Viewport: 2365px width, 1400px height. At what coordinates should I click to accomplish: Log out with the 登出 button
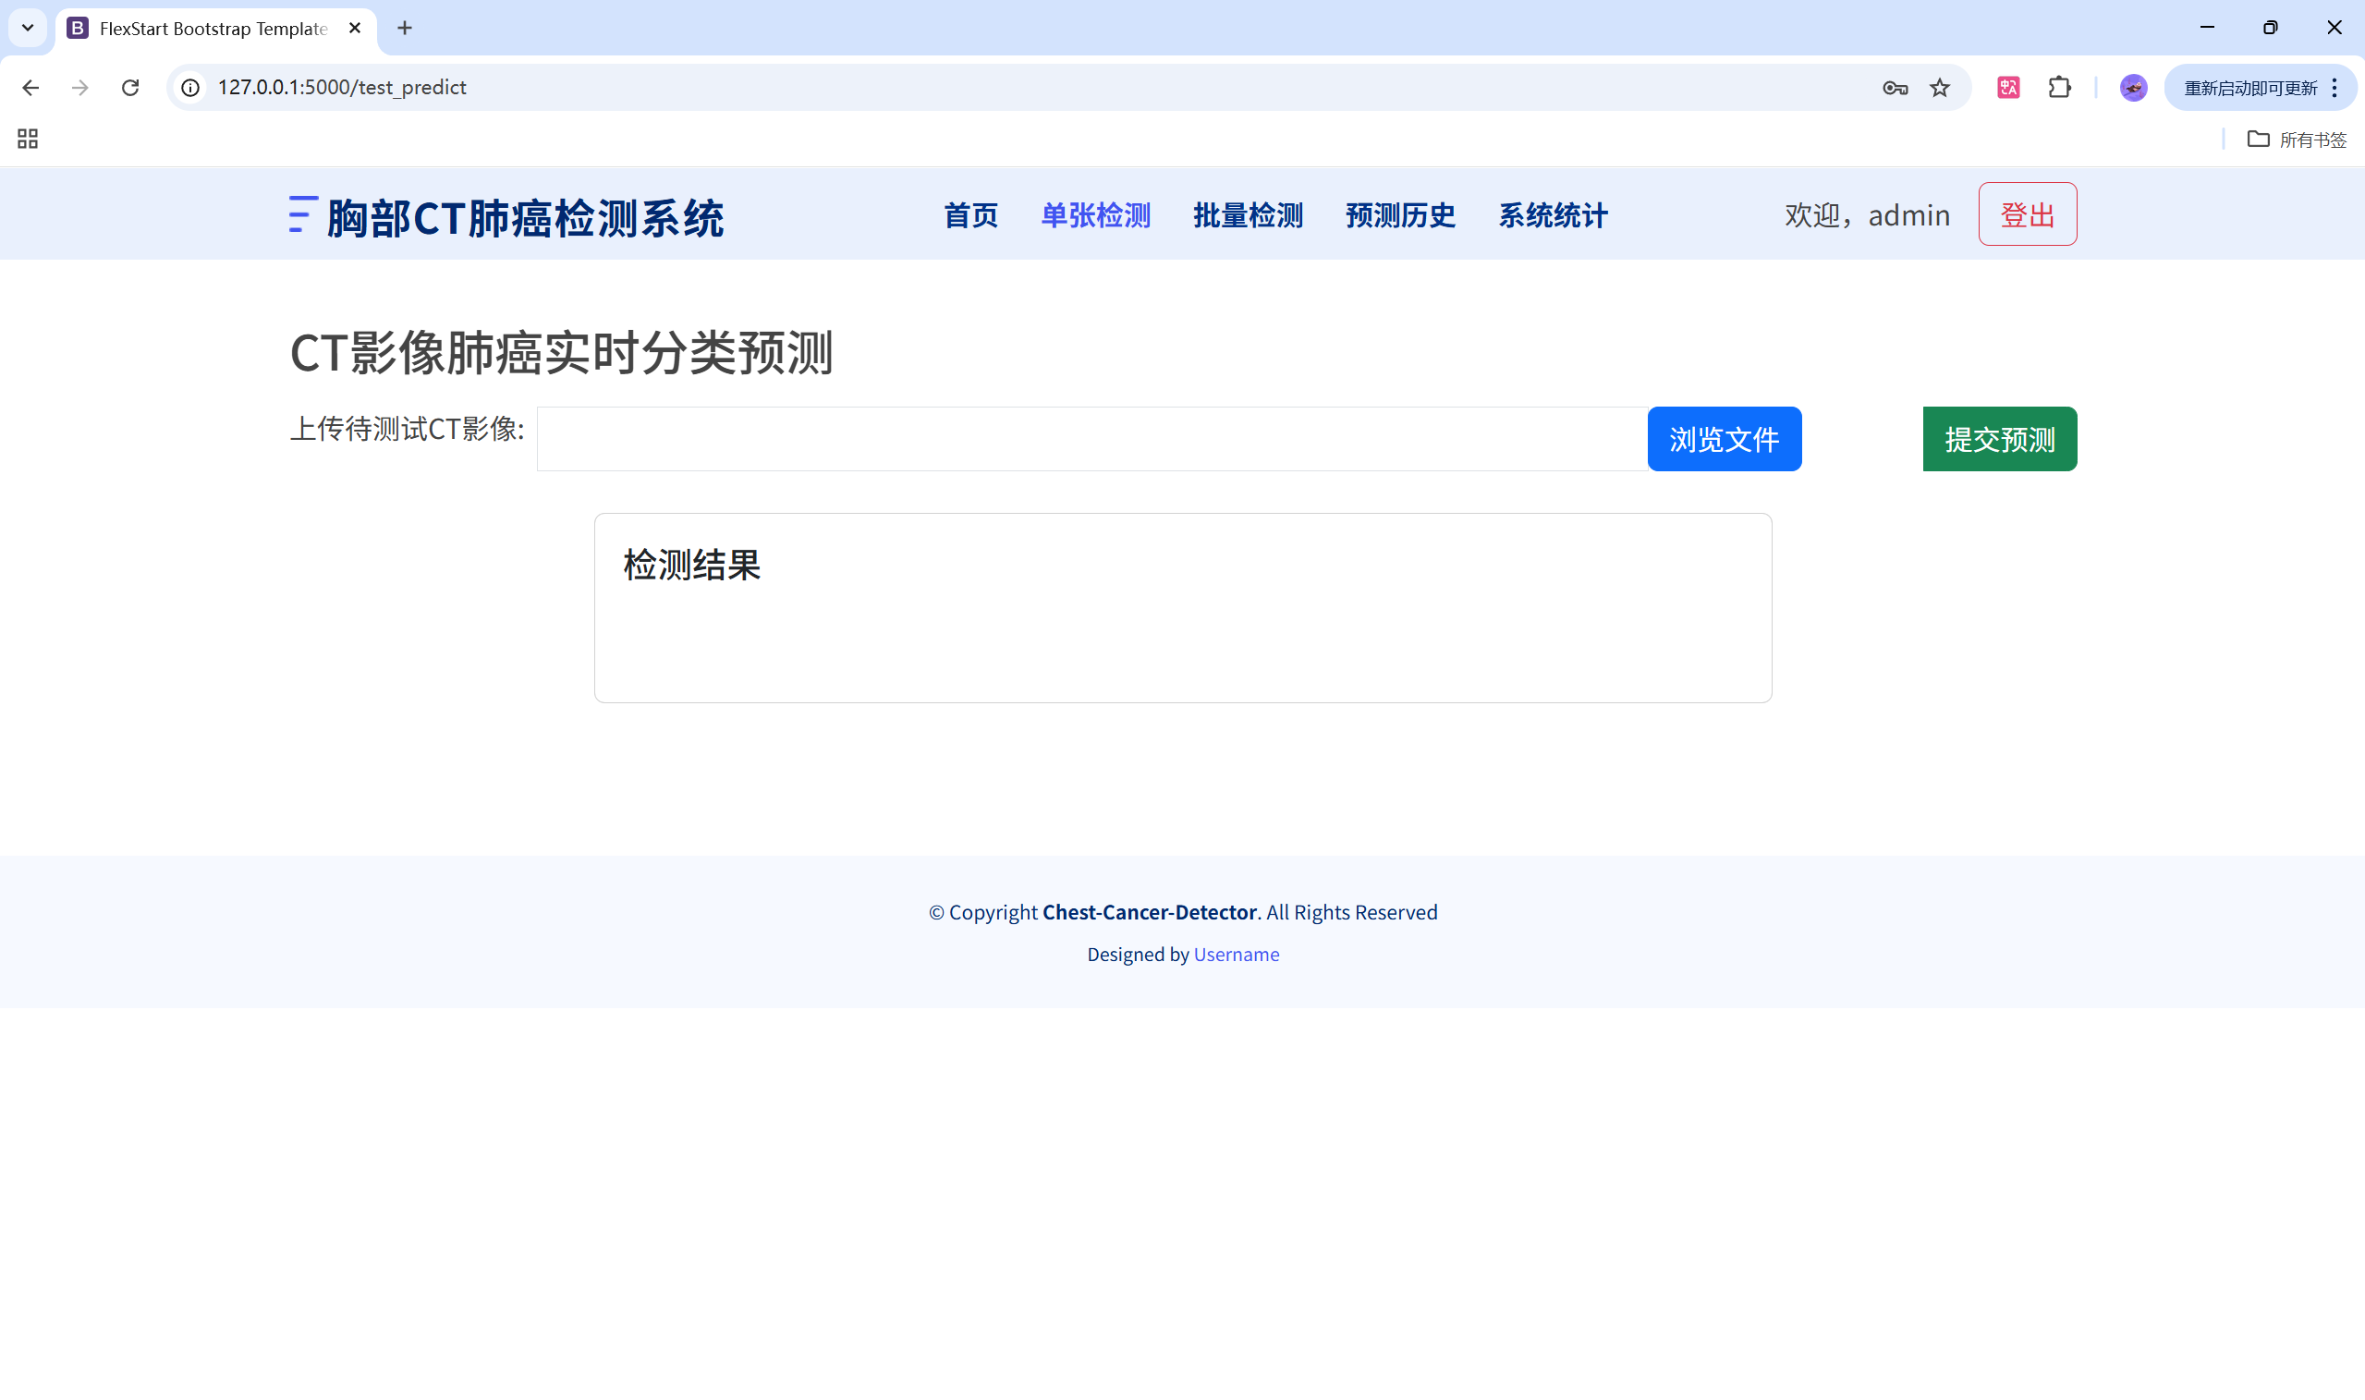click(2027, 215)
